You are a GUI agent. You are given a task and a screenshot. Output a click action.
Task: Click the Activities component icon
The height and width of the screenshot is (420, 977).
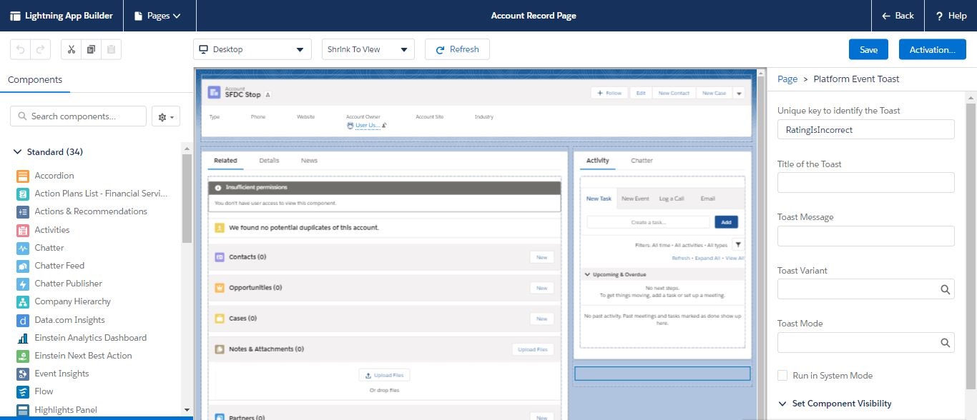tap(22, 230)
